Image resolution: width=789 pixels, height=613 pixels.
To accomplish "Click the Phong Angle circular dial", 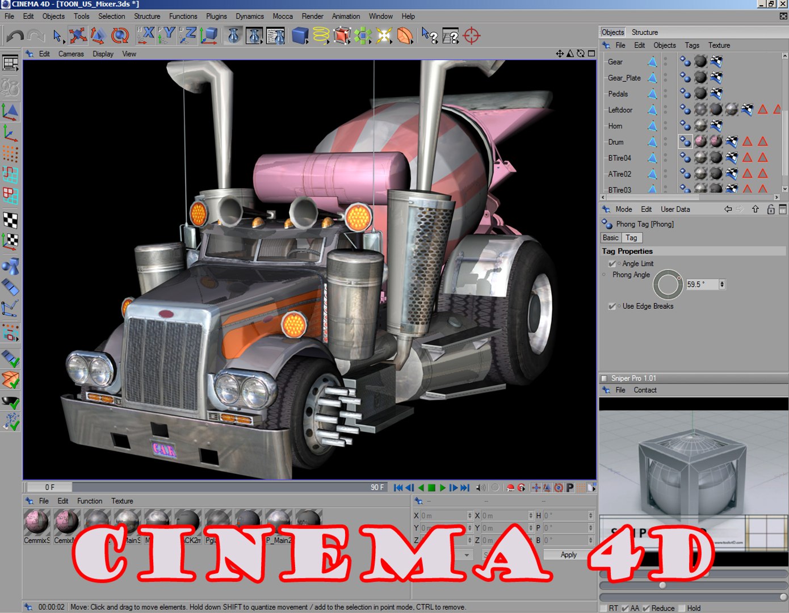I will pyautogui.click(x=668, y=284).
